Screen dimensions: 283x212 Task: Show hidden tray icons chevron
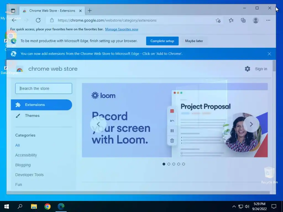pos(234,206)
